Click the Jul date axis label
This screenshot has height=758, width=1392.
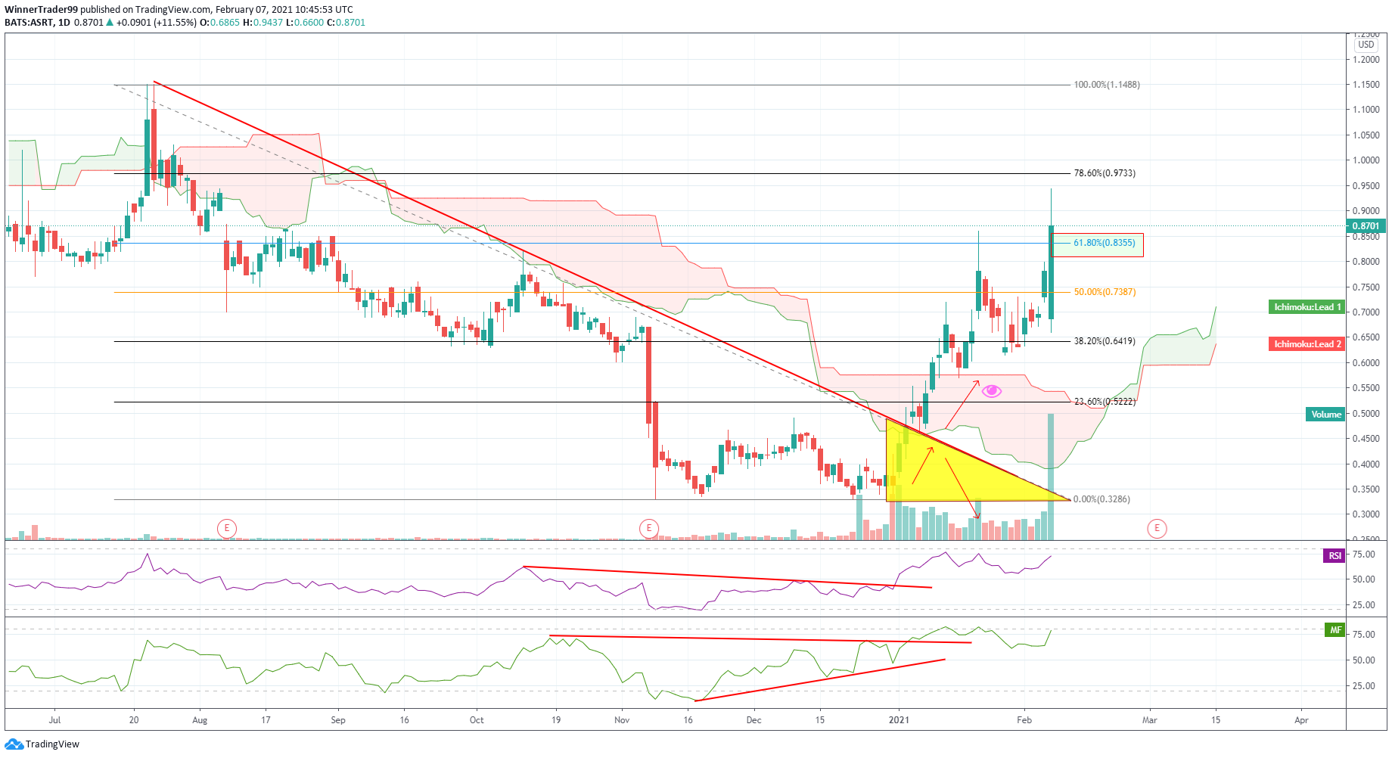click(x=54, y=720)
